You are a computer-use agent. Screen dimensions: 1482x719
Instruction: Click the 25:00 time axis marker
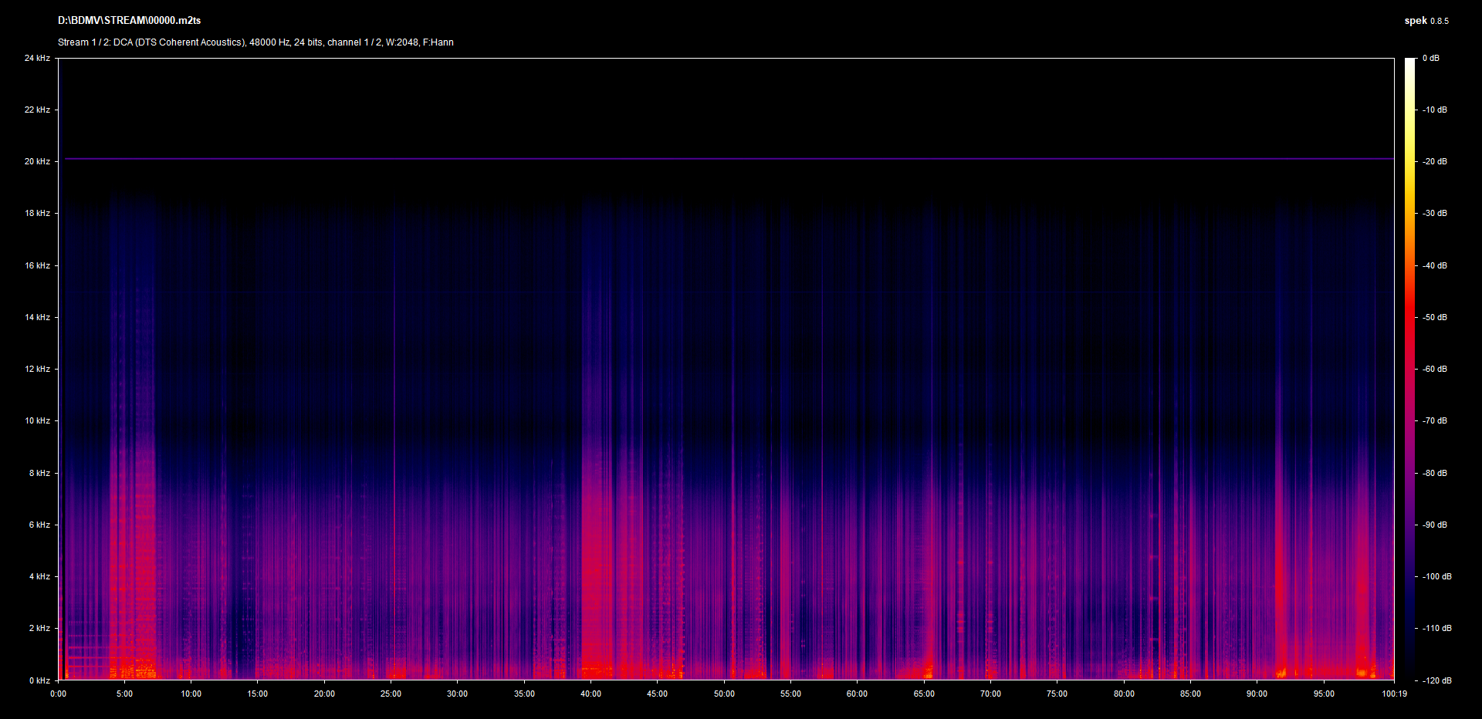[x=391, y=694]
